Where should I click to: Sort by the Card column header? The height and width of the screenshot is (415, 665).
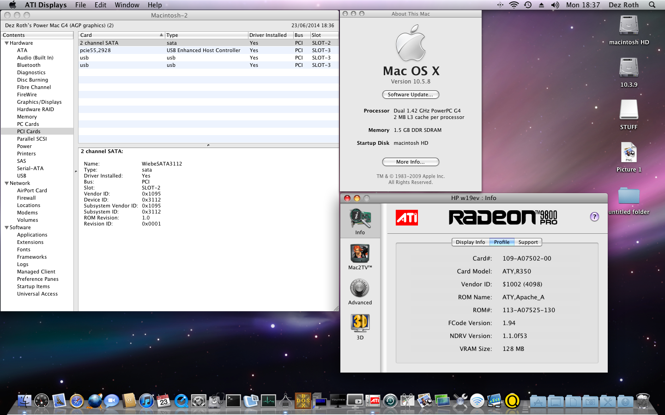pos(121,35)
